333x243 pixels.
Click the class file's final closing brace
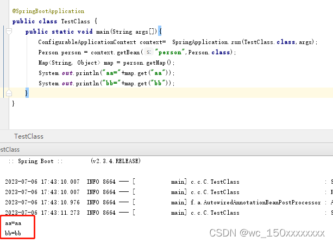[x=14, y=103]
